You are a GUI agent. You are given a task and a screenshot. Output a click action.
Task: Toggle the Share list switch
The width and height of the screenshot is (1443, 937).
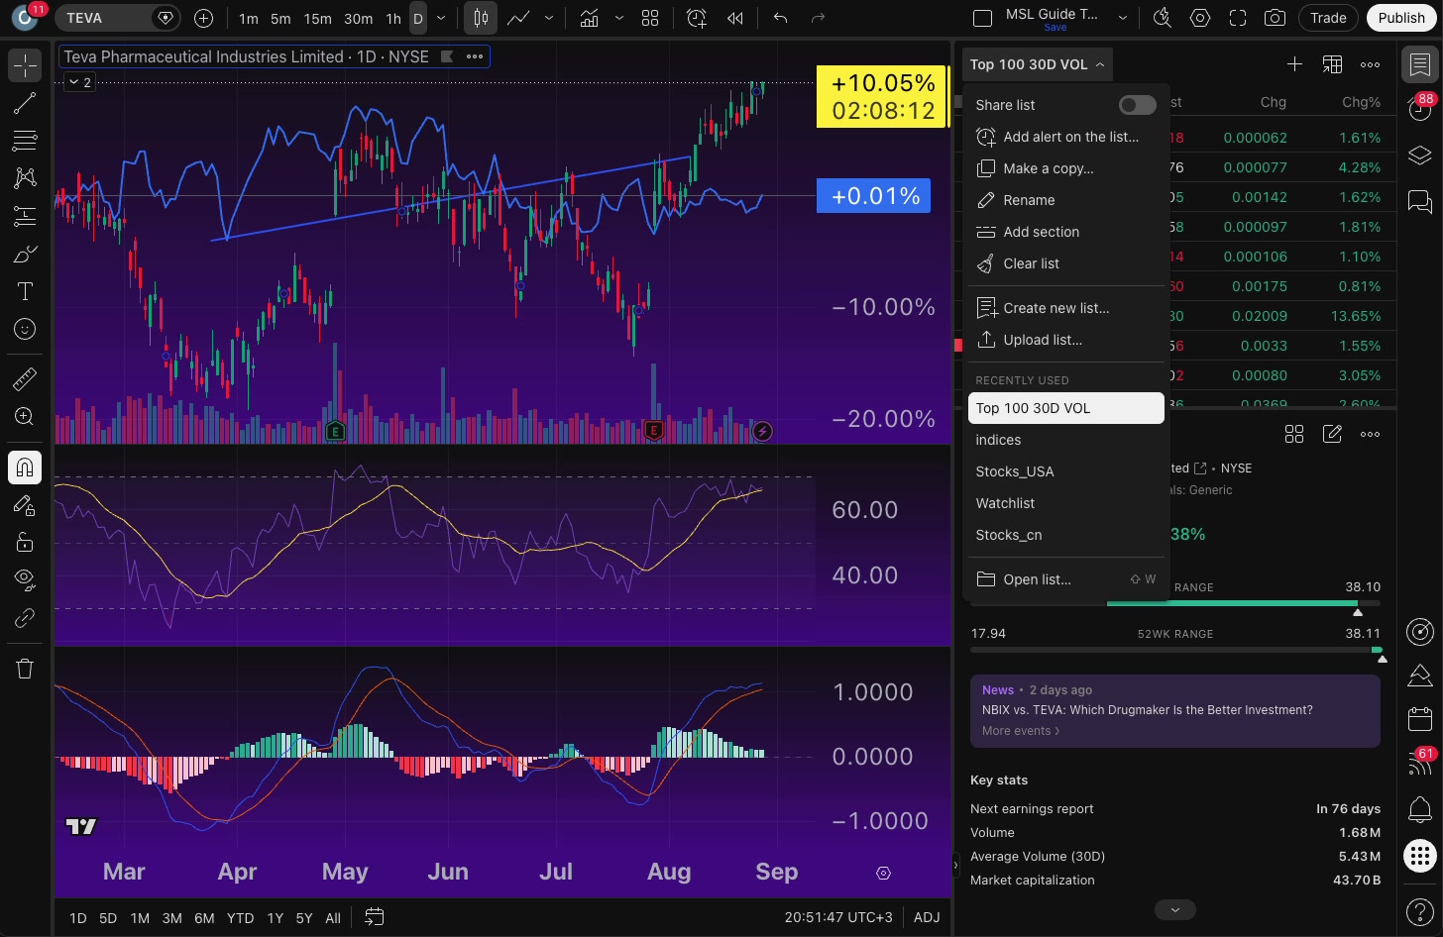(x=1137, y=105)
